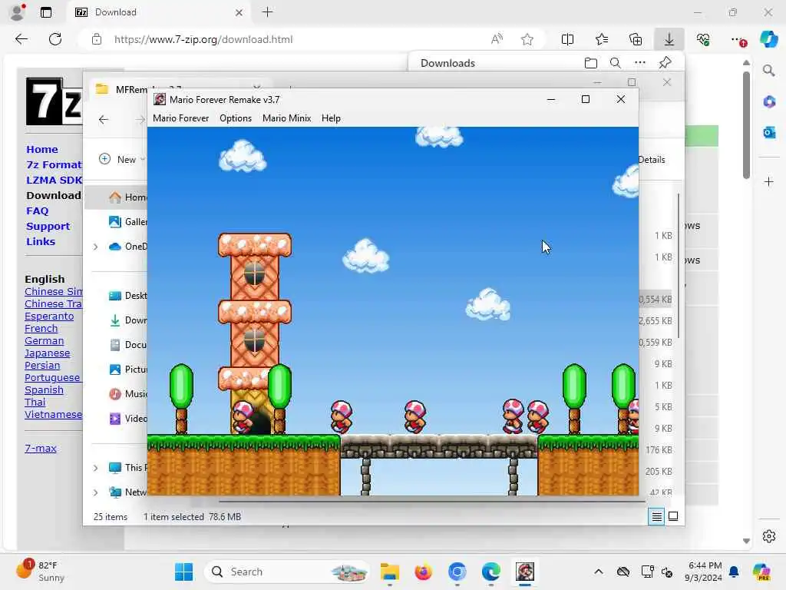This screenshot has width=786, height=590.
Task: Switch language to German
Action: click(44, 341)
